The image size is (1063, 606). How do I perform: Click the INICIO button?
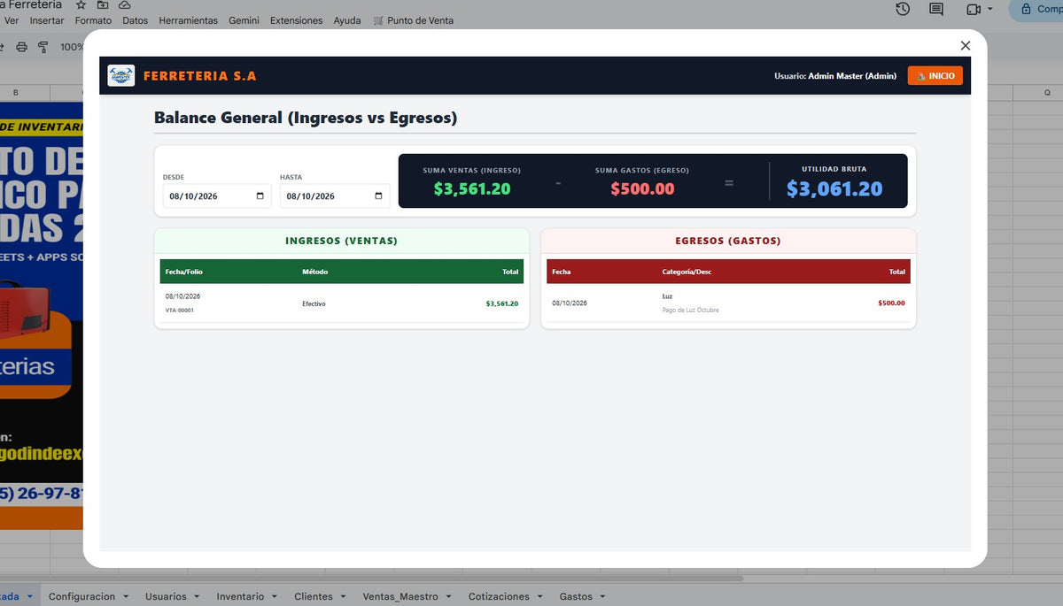[x=935, y=76]
